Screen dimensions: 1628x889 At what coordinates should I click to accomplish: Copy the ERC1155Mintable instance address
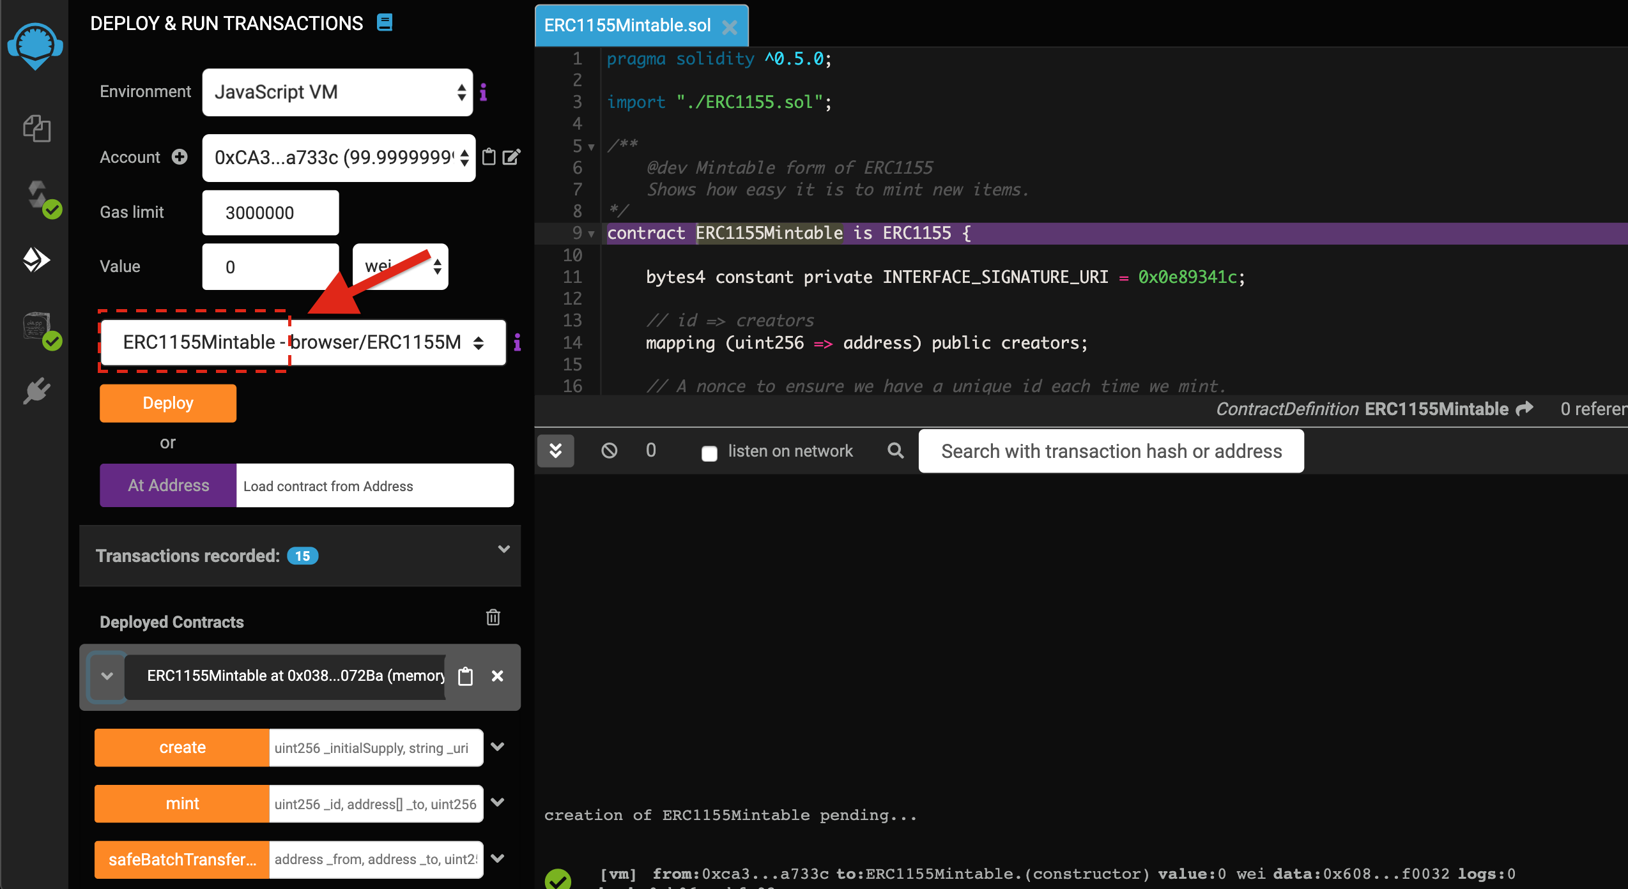click(x=466, y=676)
